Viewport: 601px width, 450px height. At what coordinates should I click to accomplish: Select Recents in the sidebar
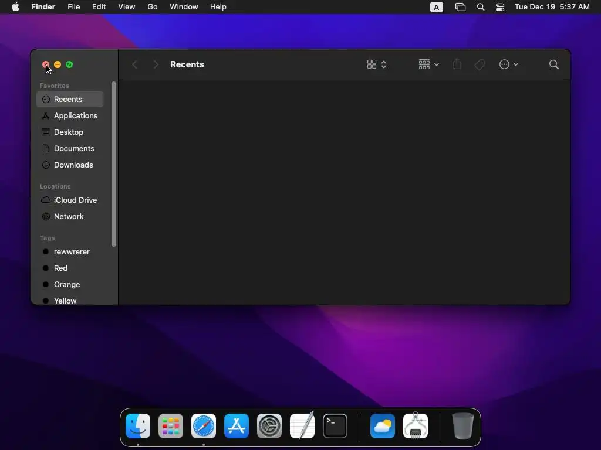70,99
